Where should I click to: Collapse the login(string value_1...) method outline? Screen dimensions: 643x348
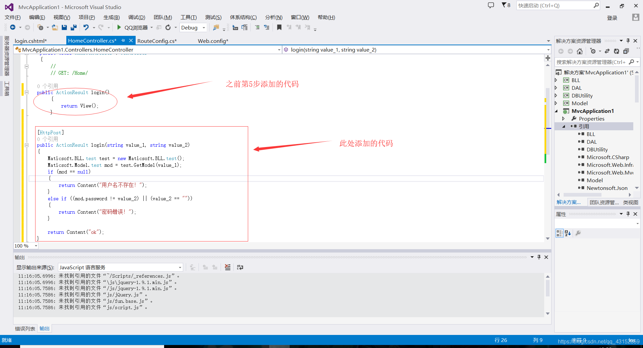click(x=27, y=145)
